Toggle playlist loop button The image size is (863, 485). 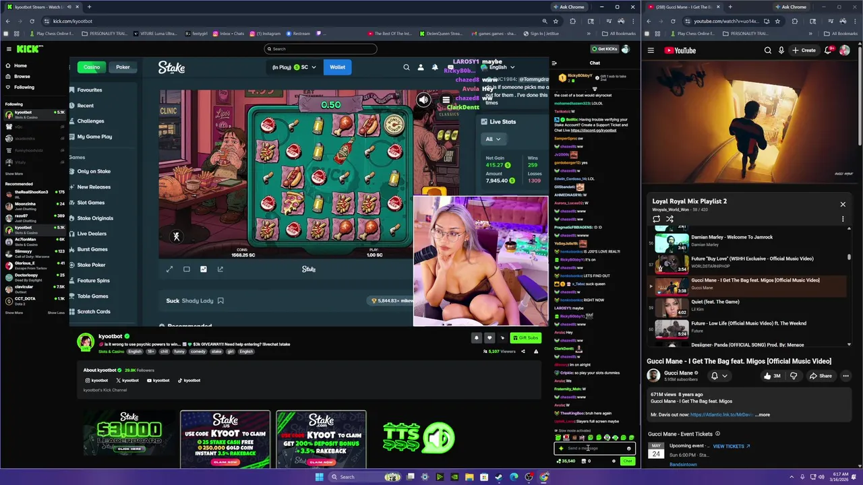(656, 219)
